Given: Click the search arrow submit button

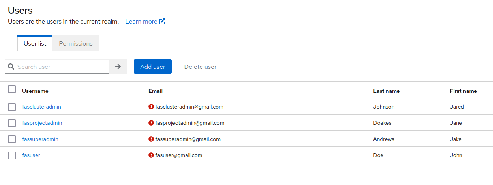Looking at the screenshot, I should point(118,67).
